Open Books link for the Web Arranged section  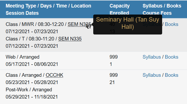[x=171, y=57]
